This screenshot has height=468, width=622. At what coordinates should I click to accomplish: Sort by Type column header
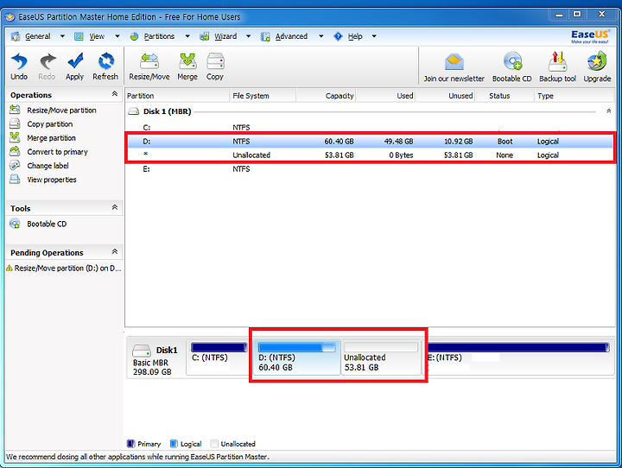[x=574, y=96]
